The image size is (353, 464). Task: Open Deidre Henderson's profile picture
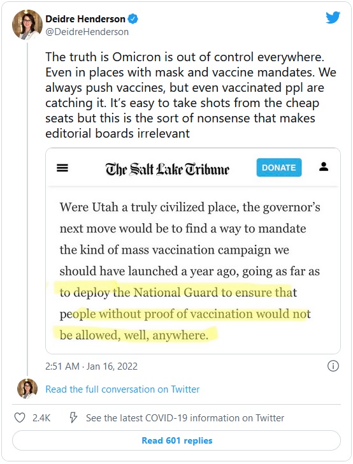point(27,25)
